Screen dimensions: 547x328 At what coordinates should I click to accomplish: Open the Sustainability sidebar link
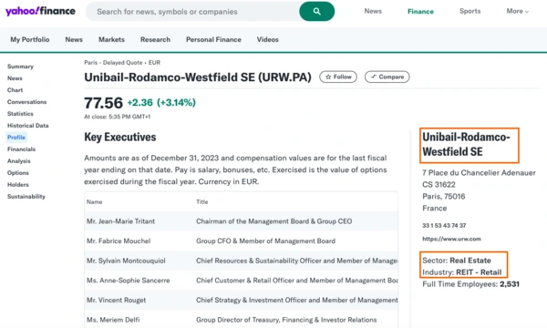pos(26,197)
